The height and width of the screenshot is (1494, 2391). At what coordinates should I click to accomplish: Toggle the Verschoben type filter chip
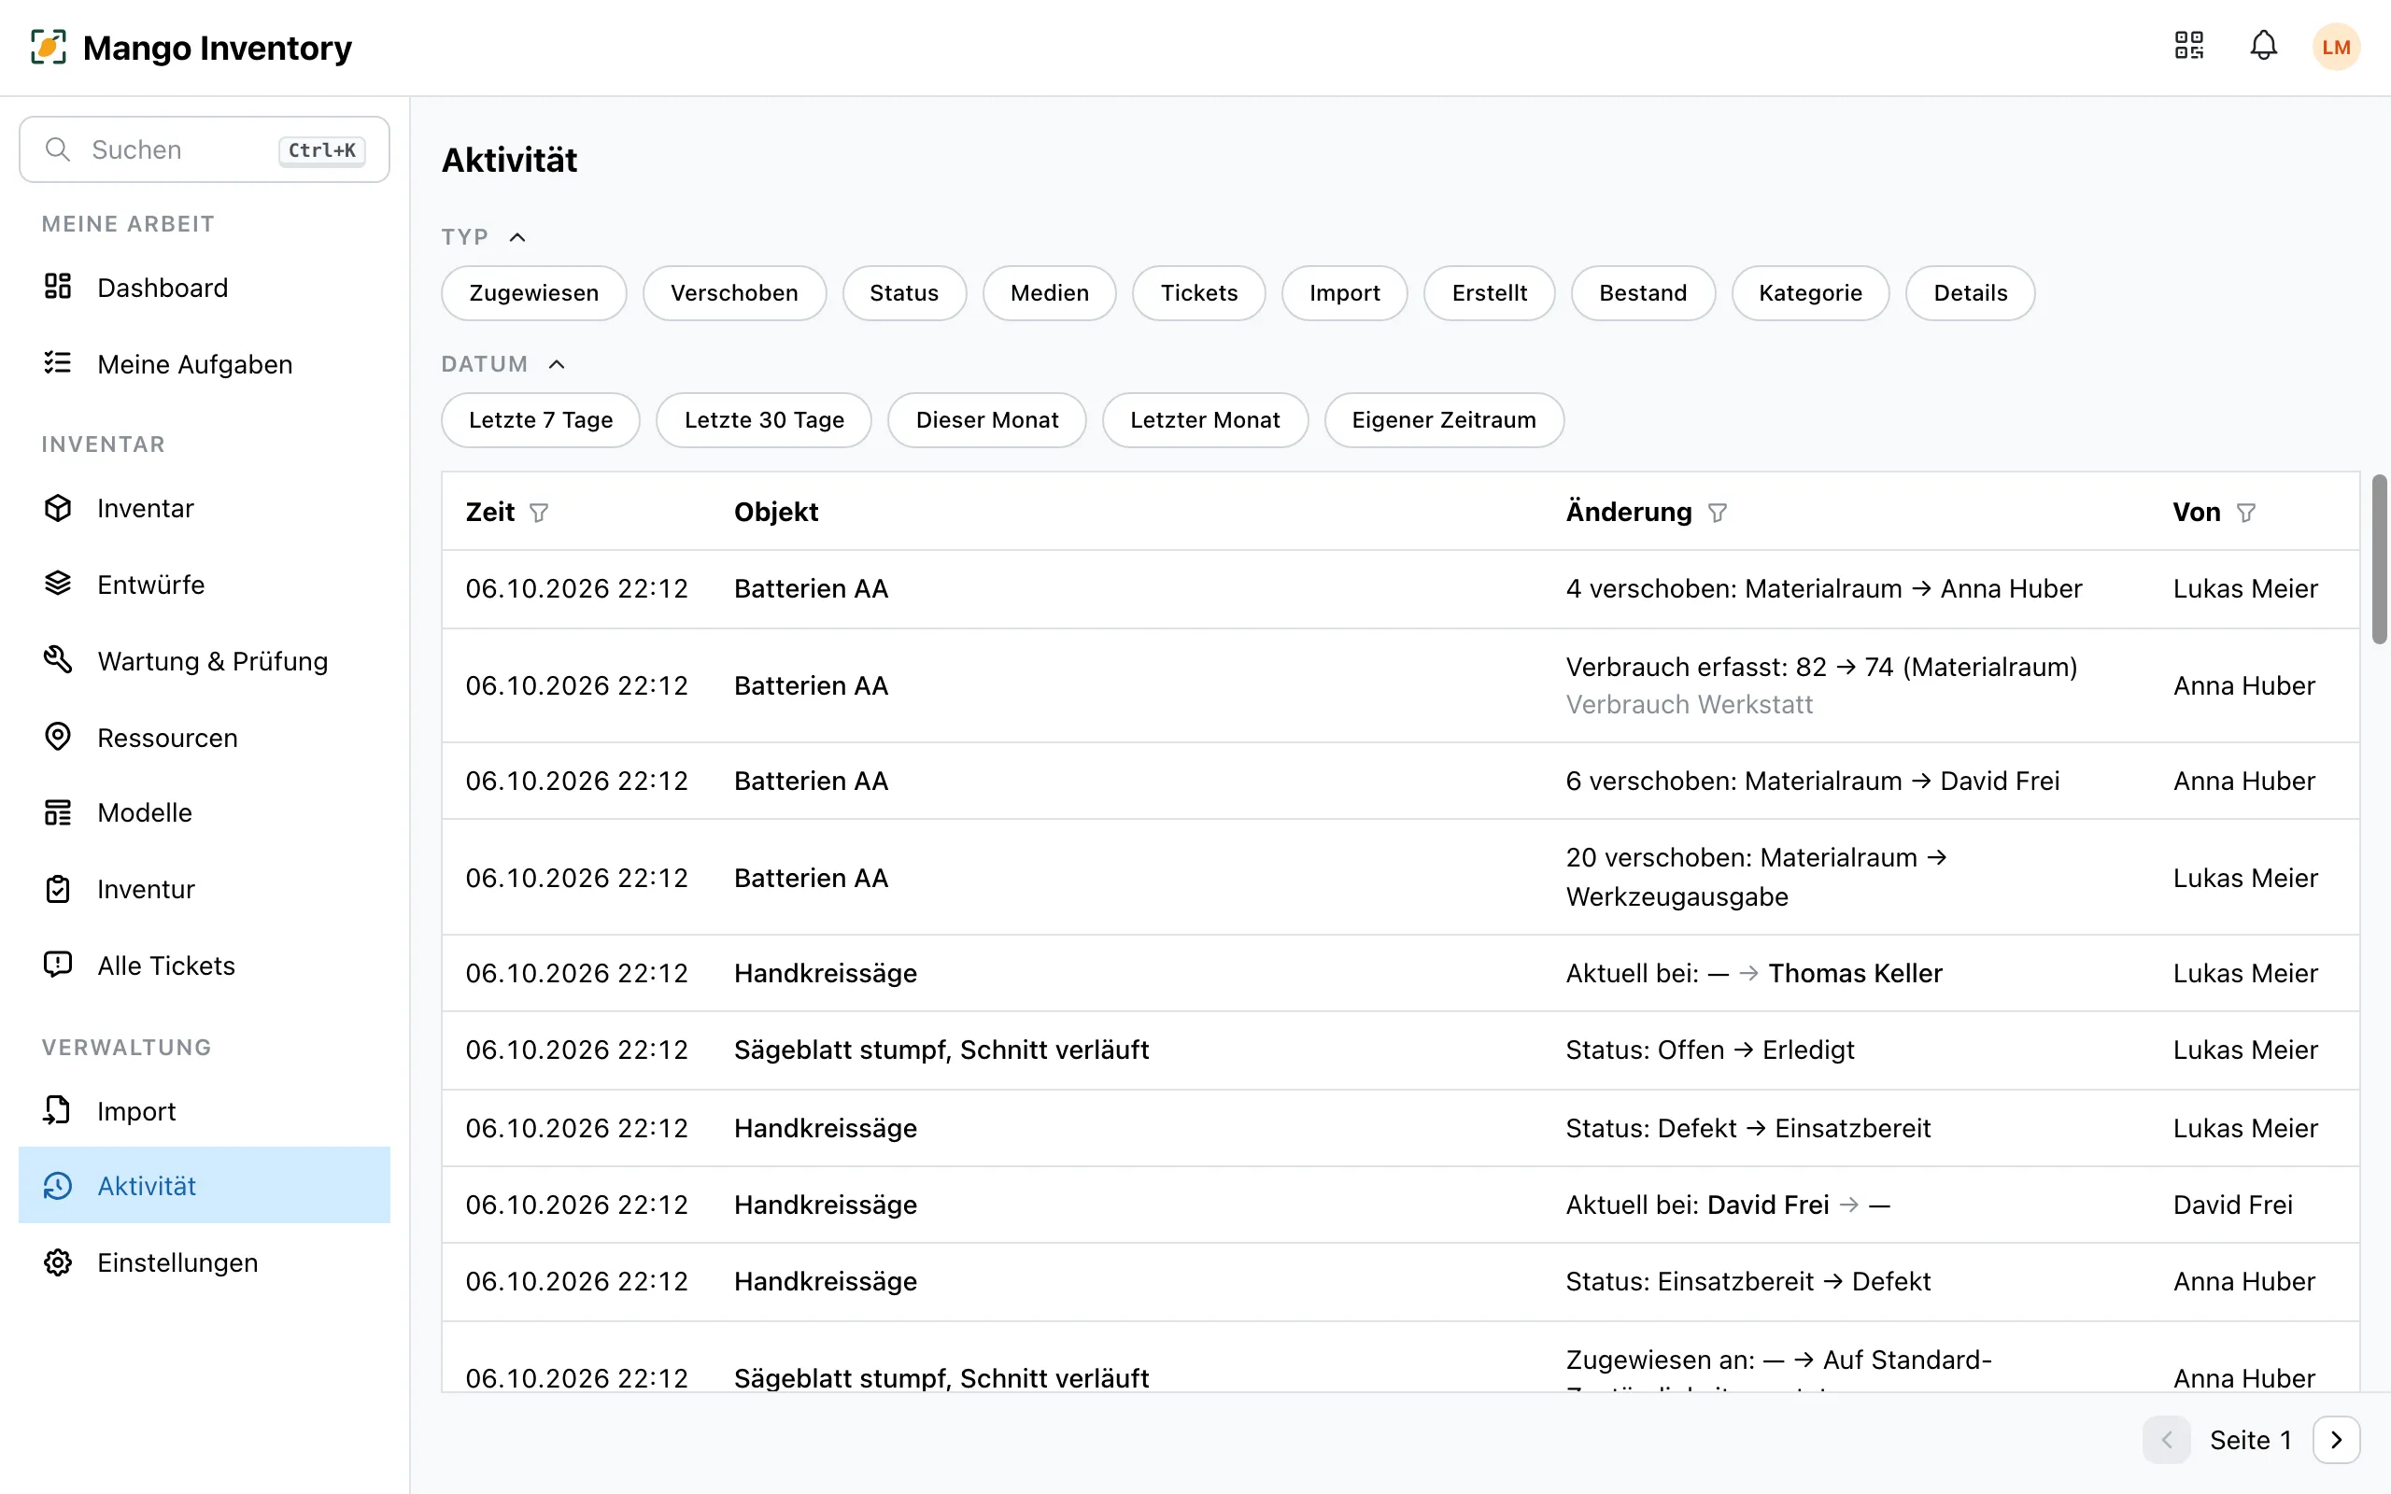tap(734, 292)
